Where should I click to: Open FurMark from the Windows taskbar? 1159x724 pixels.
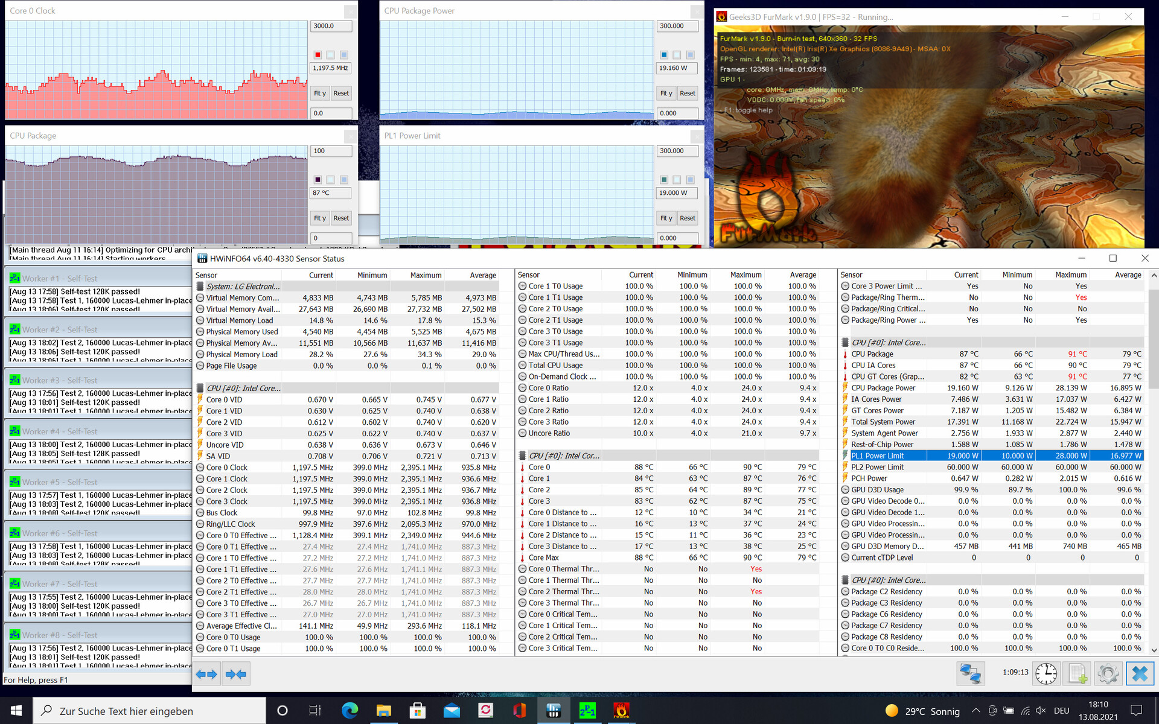coord(621,711)
